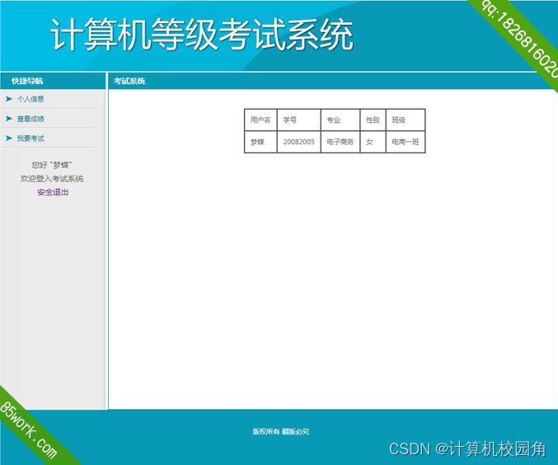The width and height of the screenshot is (558, 465).
Task: Click the 计算机等级考试系统 banner title
Action: coord(202,35)
